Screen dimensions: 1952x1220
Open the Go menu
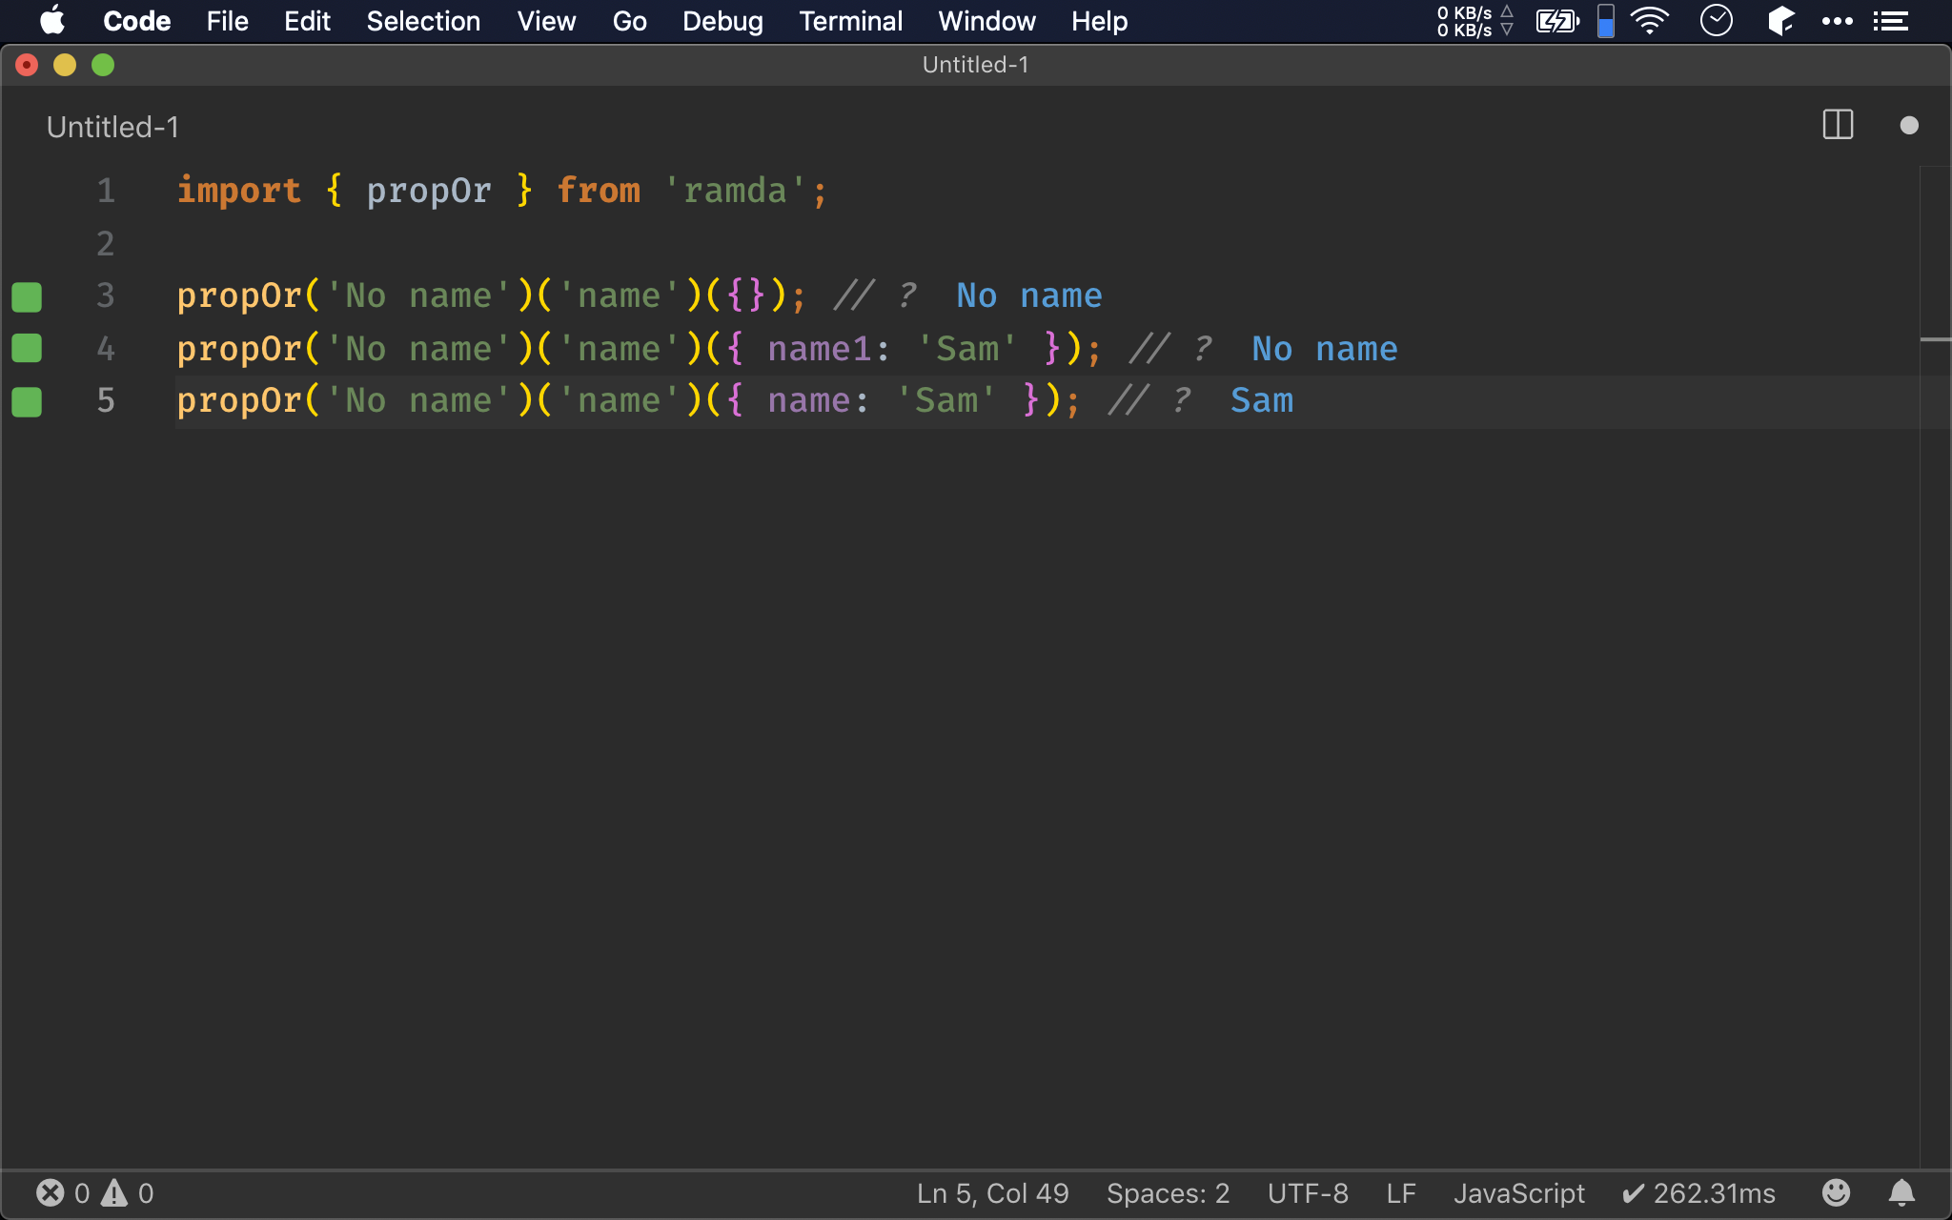coord(629,21)
